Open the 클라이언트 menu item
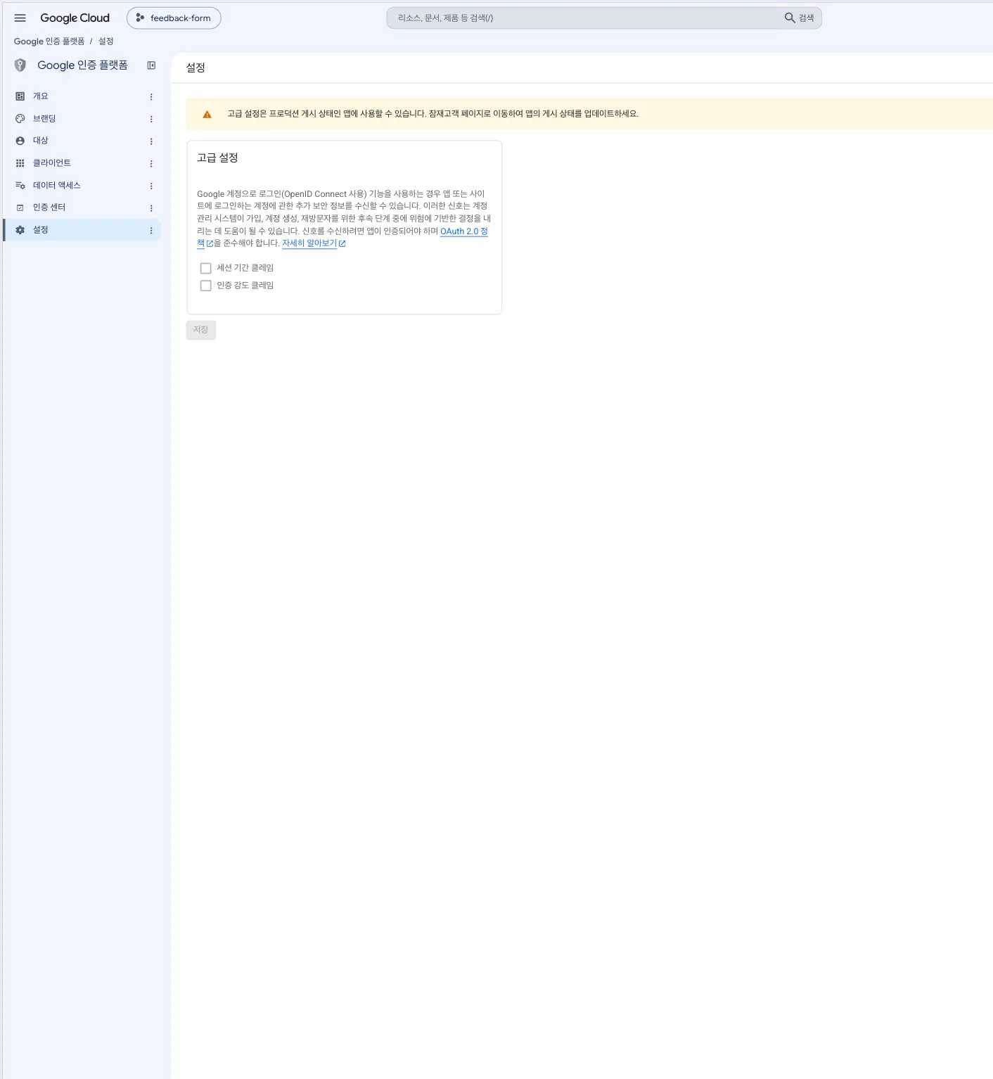Viewport: 993px width, 1079px height. [82, 163]
